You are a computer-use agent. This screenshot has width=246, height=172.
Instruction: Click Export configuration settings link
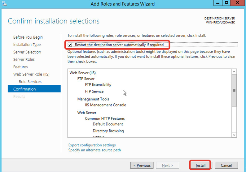click(x=92, y=145)
